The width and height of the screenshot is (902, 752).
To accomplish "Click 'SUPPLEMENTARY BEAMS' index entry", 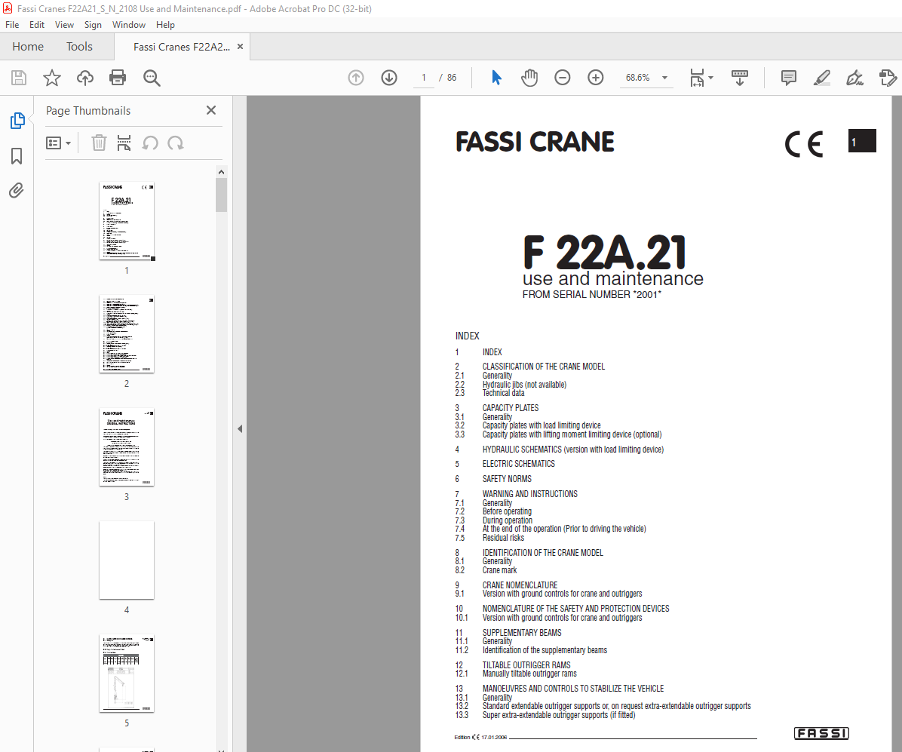I will (x=522, y=632).
